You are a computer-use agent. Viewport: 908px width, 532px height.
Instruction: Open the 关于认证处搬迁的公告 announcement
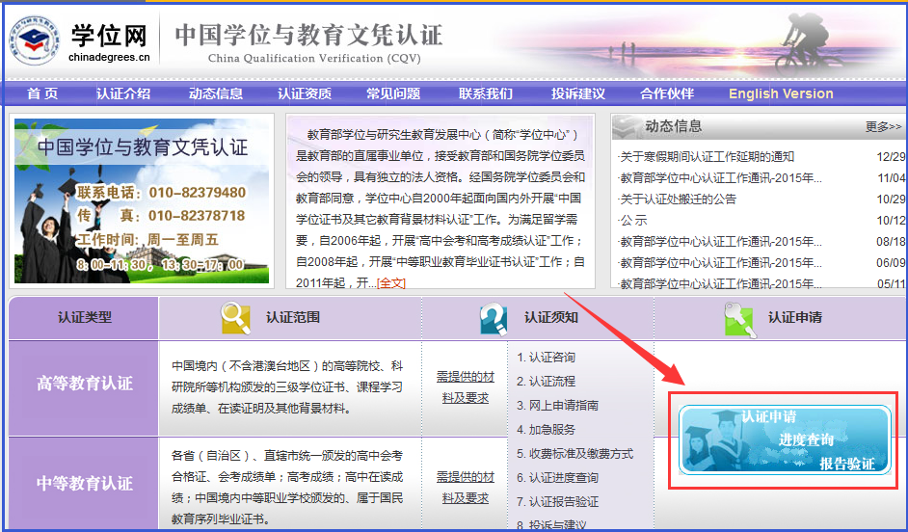(678, 199)
